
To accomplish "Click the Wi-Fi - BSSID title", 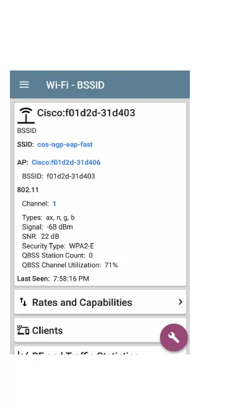I will [76, 85].
